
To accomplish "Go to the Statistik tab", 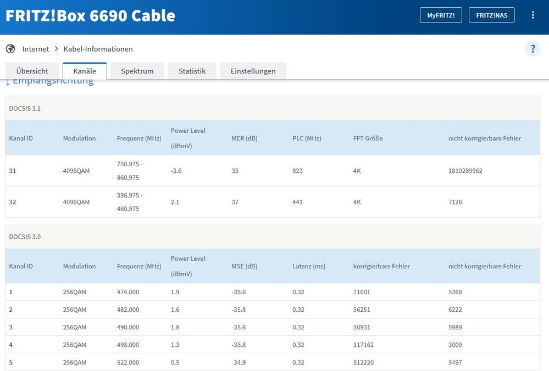I will coord(192,71).
